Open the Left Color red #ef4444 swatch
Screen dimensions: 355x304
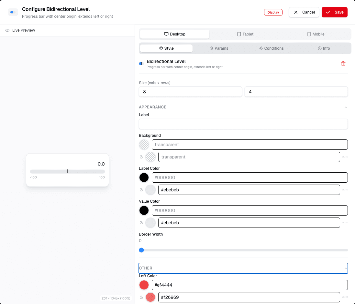144,285
